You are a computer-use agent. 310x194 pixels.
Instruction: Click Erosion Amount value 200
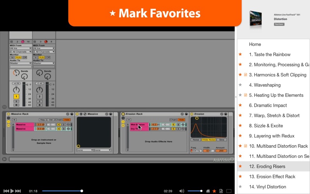[221, 151]
